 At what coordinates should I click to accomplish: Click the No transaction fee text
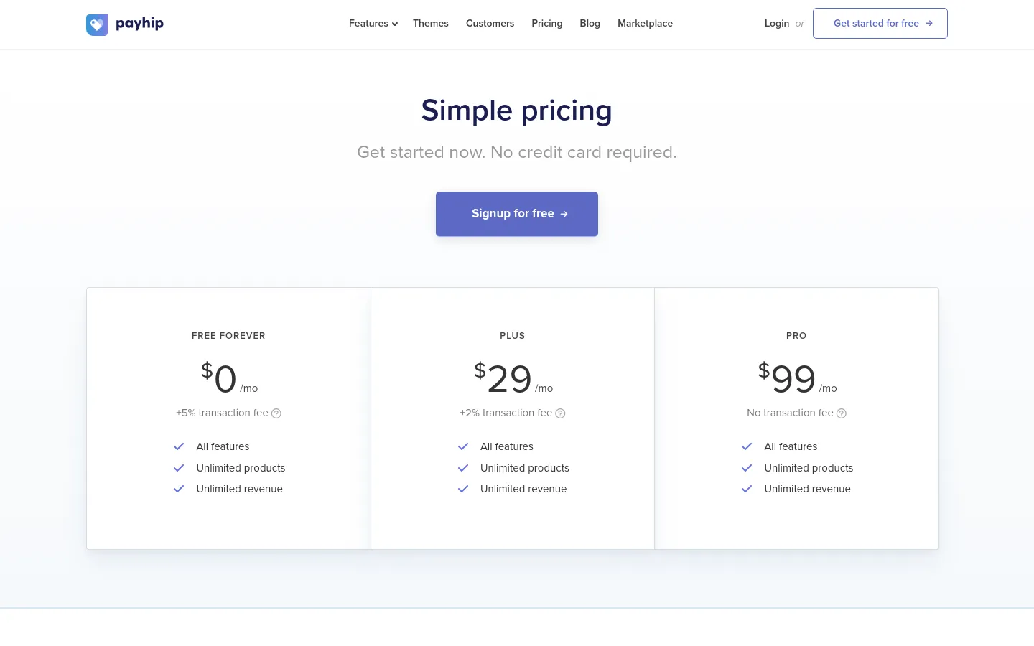click(x=790, y=413)
